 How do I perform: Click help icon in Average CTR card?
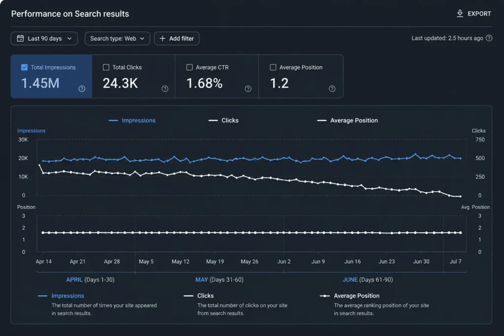coord(248,89)
